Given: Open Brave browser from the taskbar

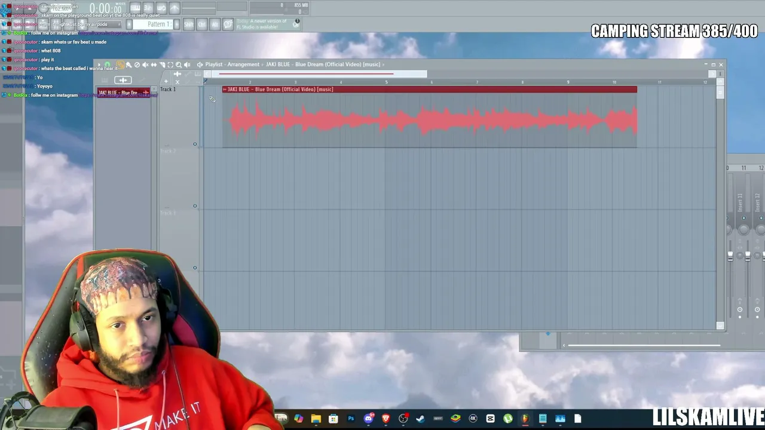Looking at the screenshot, I should click(x=386, y=419).
